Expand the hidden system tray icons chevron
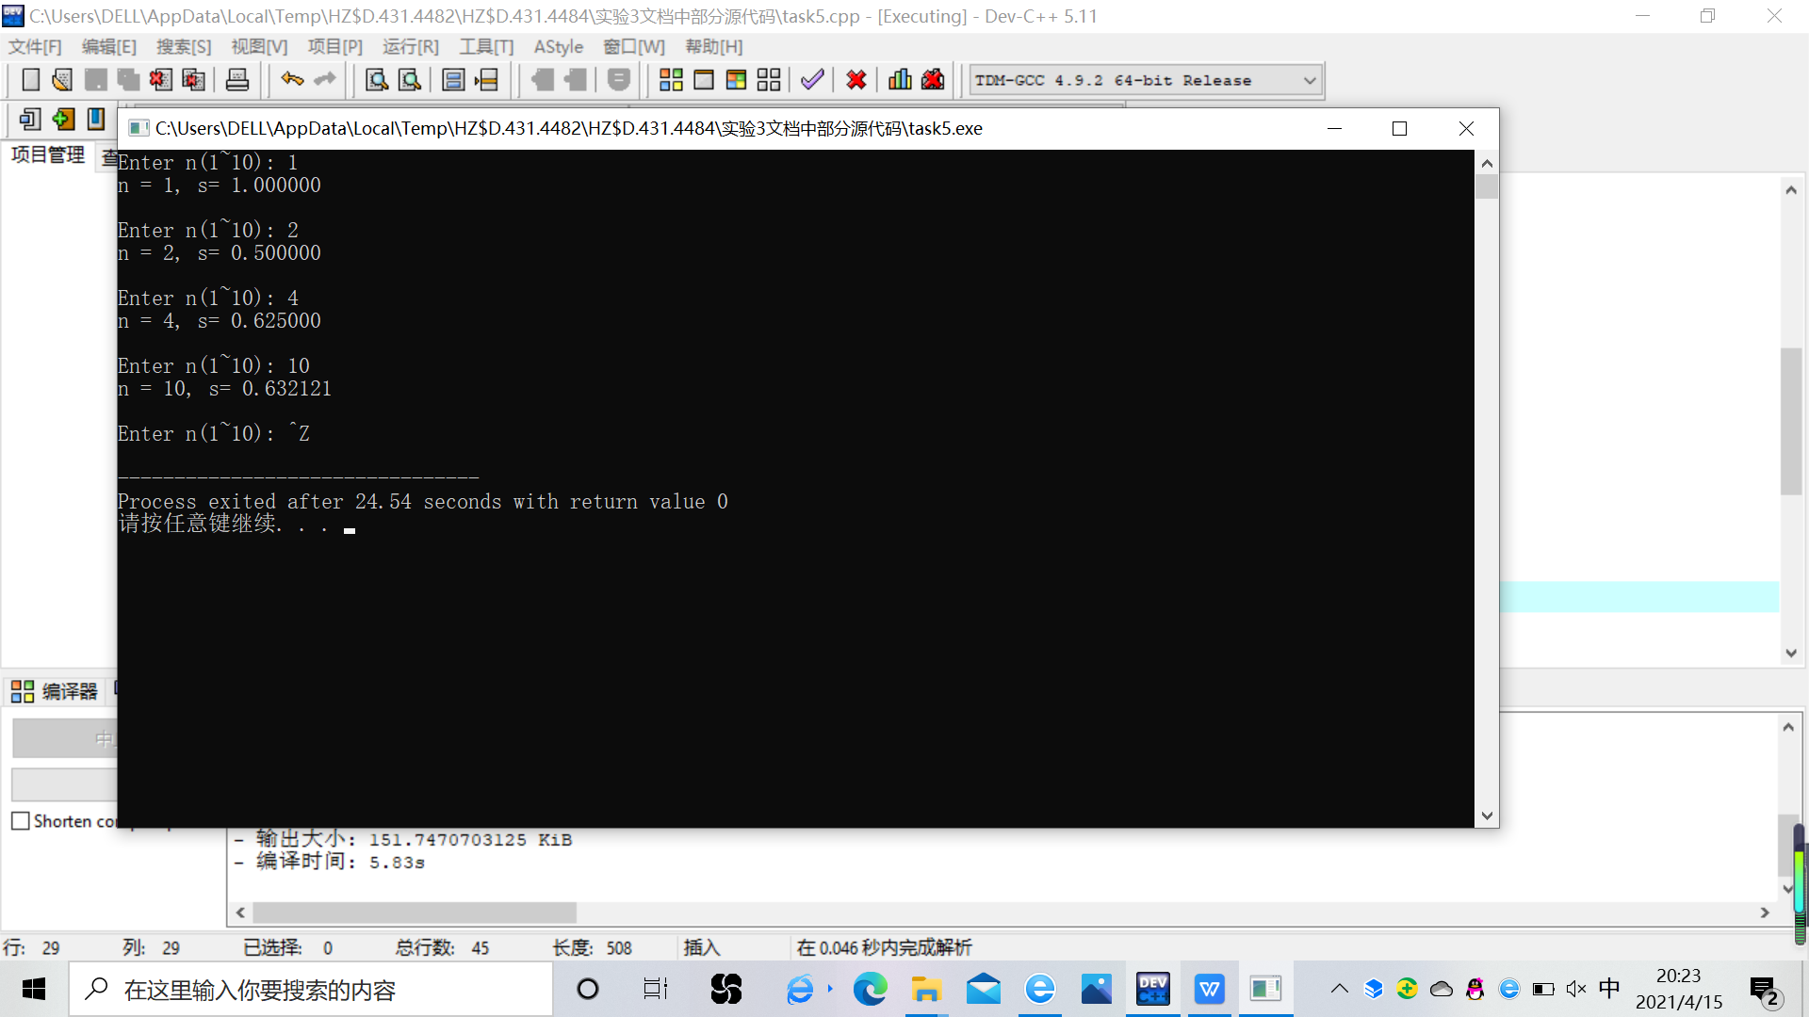Viewport: 1809px width, 1017px height. [1339, 989]
